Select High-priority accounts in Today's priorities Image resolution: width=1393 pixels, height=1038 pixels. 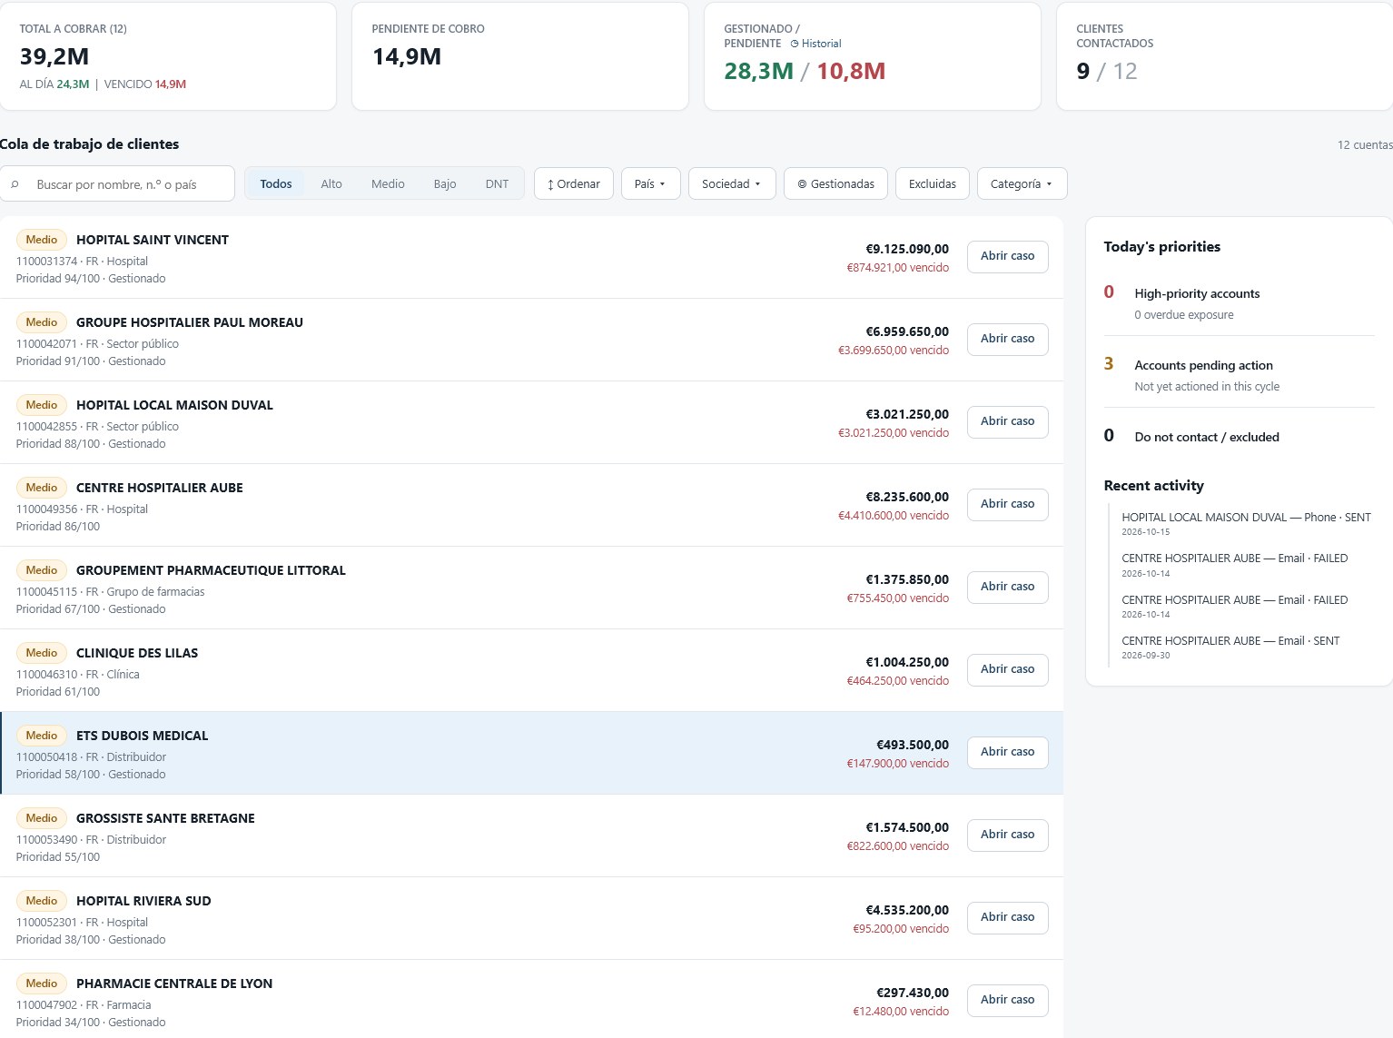click(x=1197, y=293)
